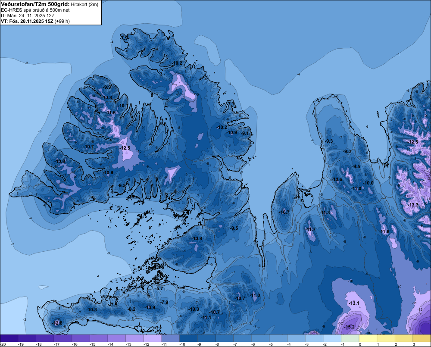Click the -9.1 temperature value
This screenshot has width=431, height=347.
(245, 133)
